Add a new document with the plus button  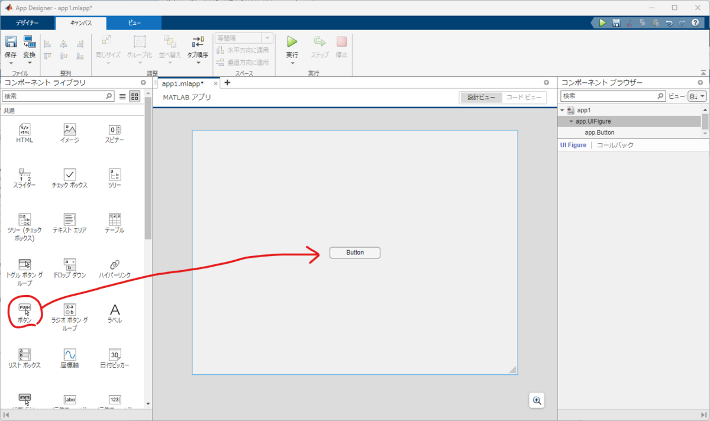coord(227,83)
